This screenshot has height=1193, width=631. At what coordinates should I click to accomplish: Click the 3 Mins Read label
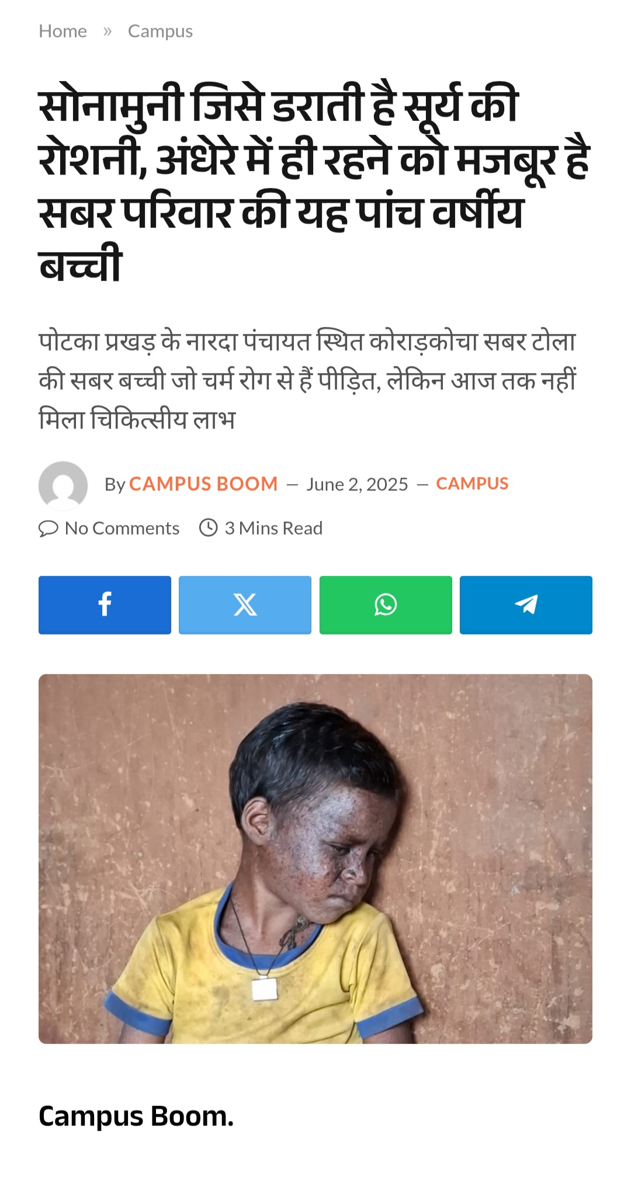273,528
